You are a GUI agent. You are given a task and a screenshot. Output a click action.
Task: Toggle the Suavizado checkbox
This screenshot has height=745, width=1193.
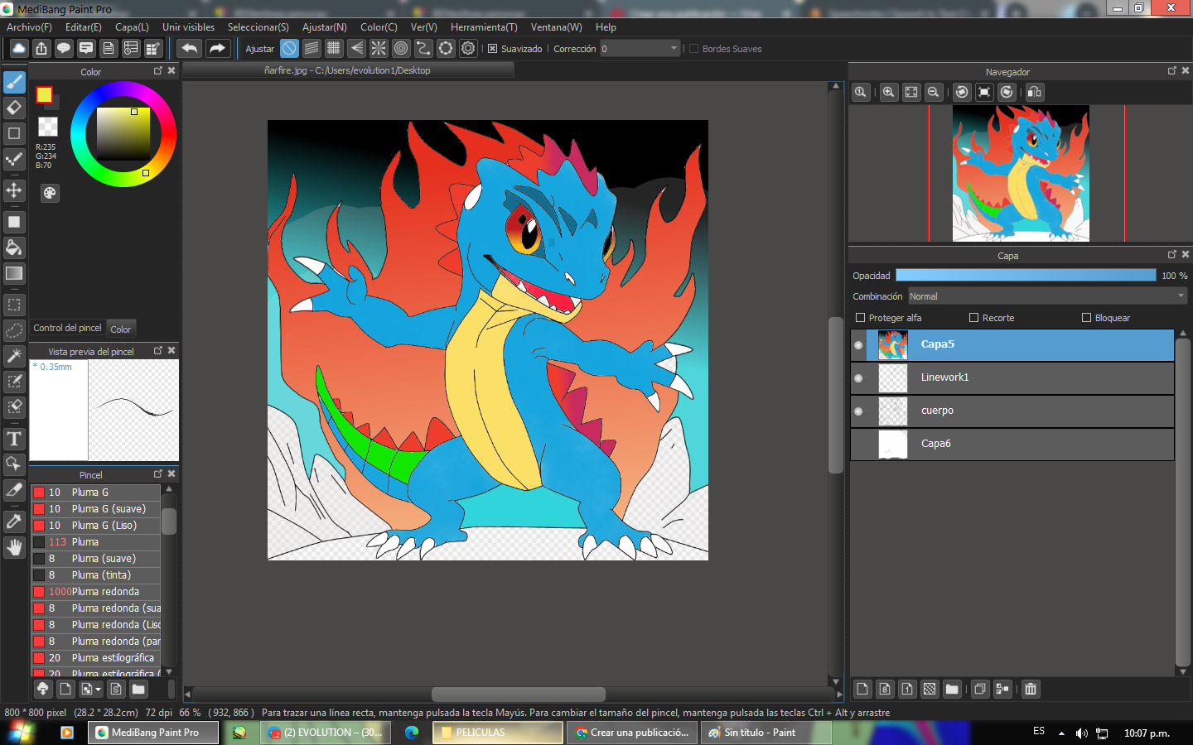(492, 49)
